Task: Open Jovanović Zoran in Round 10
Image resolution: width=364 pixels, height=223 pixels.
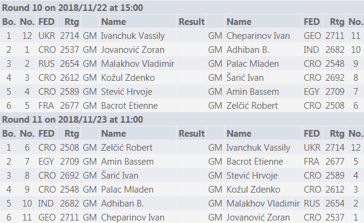Action: (x=133, y=50)
